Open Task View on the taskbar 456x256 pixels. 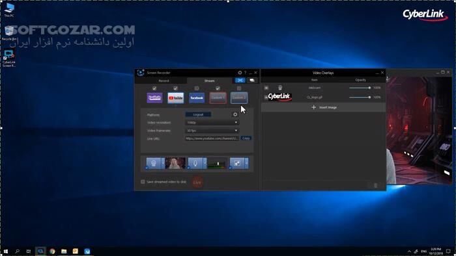pyautogui.click(x=29, y=251)
